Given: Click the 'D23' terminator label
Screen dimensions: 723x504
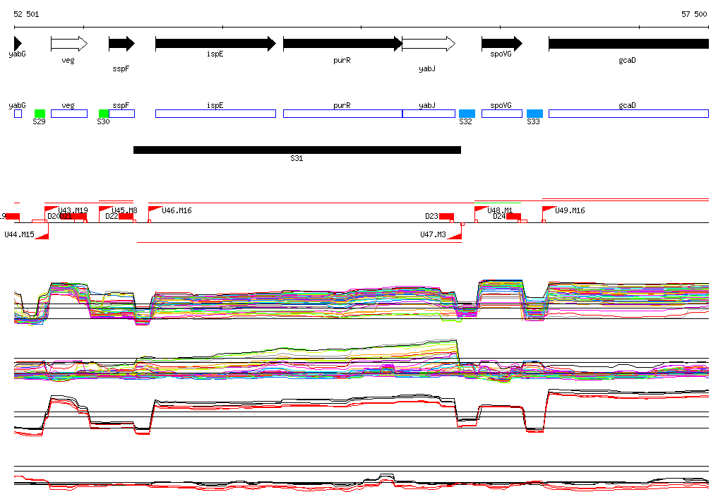Looking at the screenshot, I should click(x=431, y=216).
